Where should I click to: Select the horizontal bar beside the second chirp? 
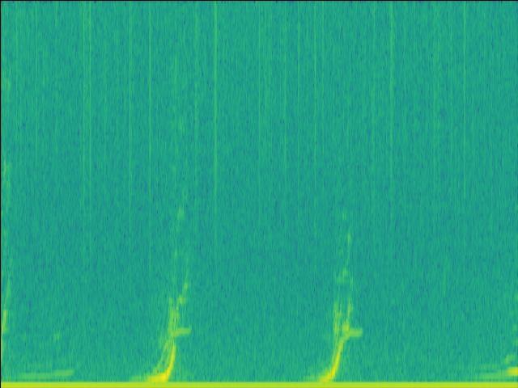tap(353, 331)
